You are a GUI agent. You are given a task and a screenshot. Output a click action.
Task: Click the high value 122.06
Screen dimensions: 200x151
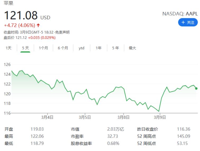coord(37,136)
